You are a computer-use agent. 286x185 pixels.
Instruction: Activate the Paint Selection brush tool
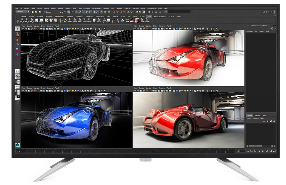(17, 39)
